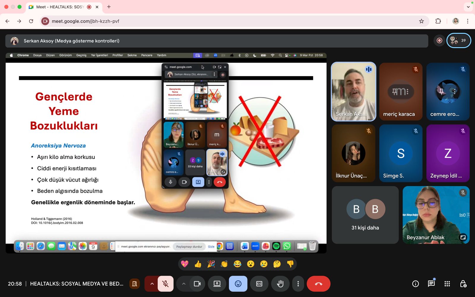The width and height of the screenshot is (475, 297).
Task: Toggle the muted microphone button
Action: pyautogui.click(x=166, y=284)
